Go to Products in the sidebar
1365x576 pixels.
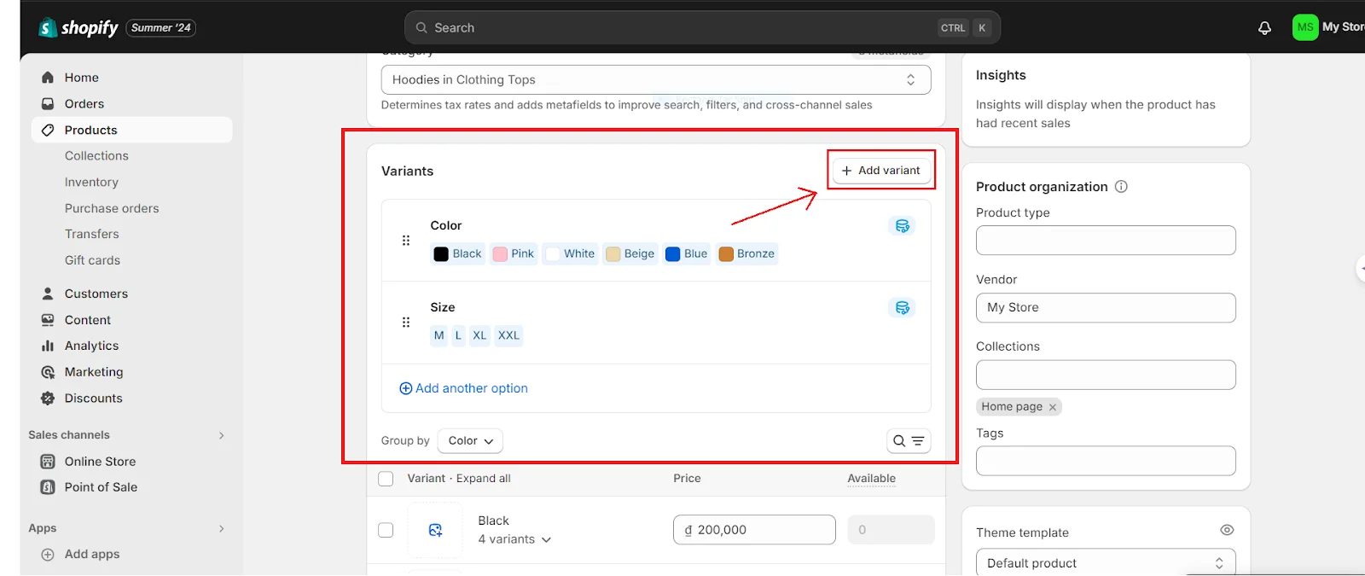point(132,130)
